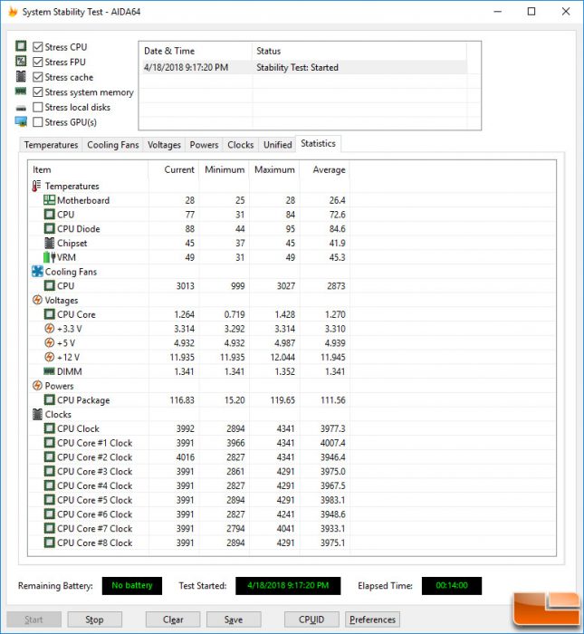Click the Stop button
Viewport: 584px width, 634px height.
[94, 620]
